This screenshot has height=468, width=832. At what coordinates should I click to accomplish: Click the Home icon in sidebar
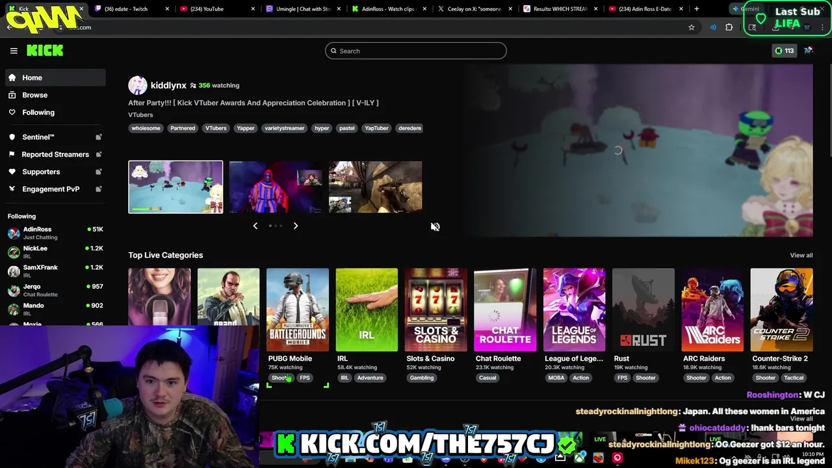point(12,77)
